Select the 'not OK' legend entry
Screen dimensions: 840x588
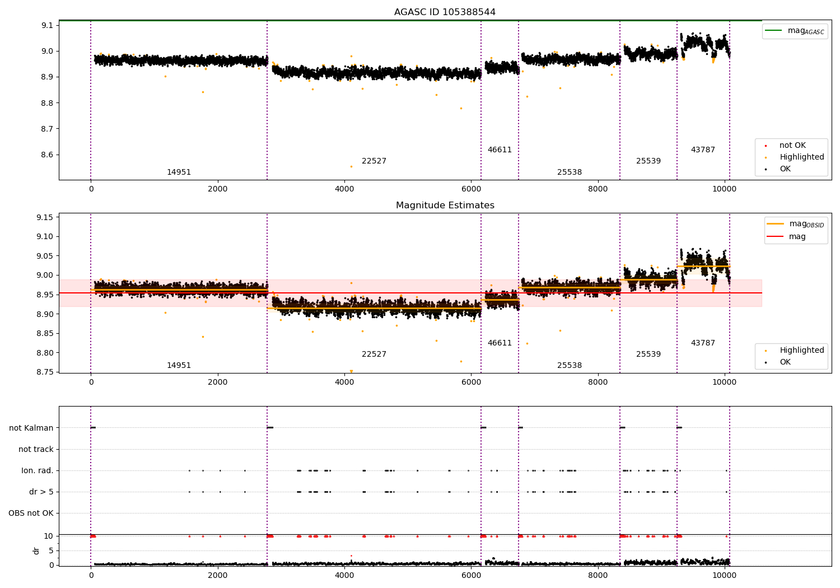[x=792, y=146]
